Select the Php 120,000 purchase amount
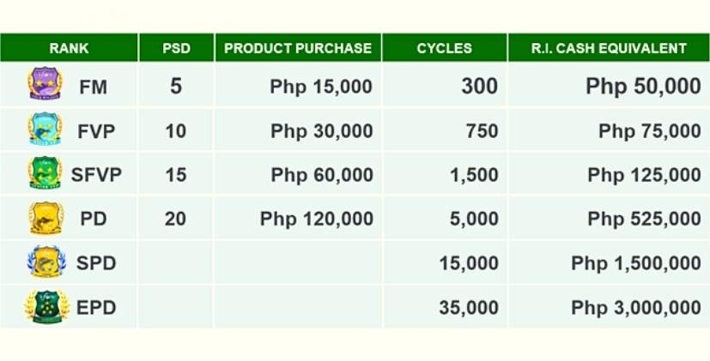Image resolution: width=710 pixels, height=361 pixels. pos(317,219)
